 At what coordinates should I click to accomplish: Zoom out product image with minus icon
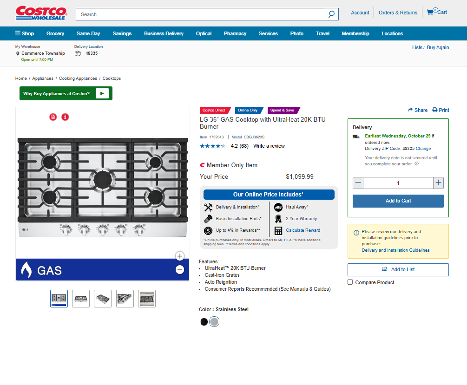click(x=180, y=270)
